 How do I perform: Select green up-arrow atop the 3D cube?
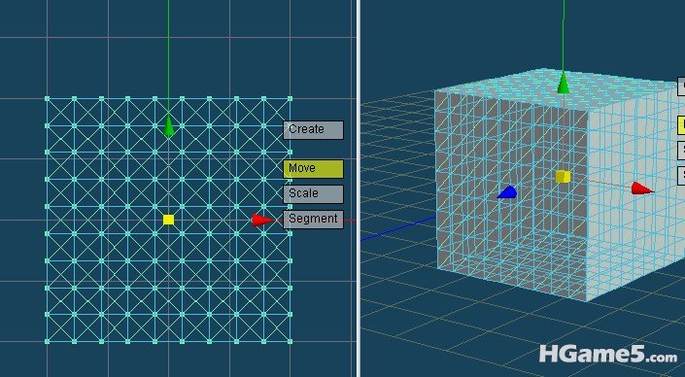click(x=564, y=83)
